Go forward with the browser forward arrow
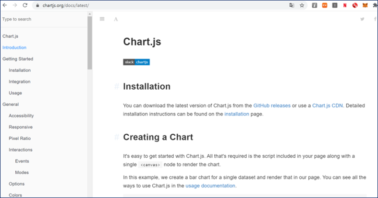This screenshot has width=378, height=198. (15, 5)
